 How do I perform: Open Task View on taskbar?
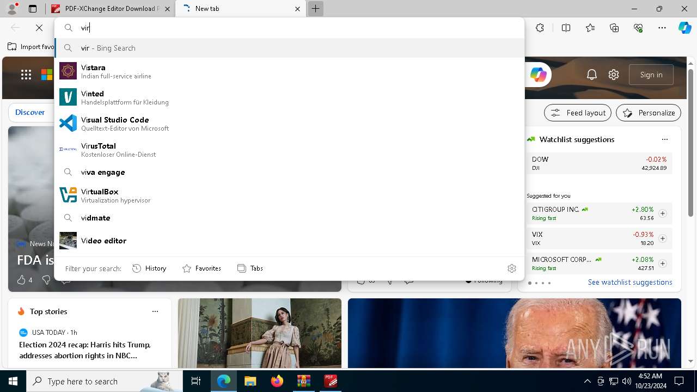pos(196,381)
